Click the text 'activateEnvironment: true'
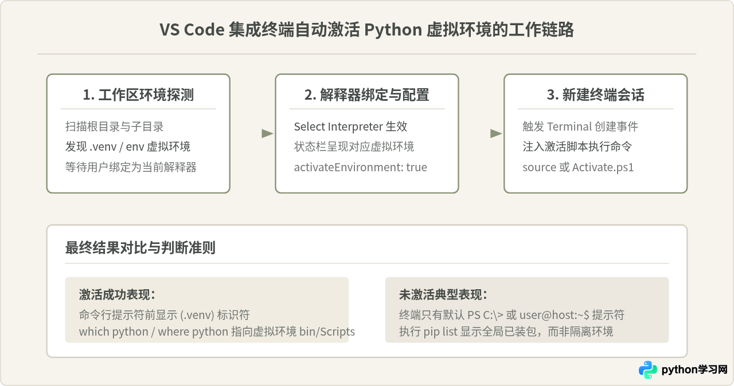 pos(361,167)
